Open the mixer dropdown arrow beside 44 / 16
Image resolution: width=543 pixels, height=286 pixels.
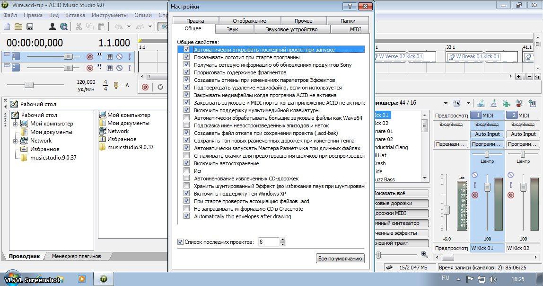tap(446, 103)
